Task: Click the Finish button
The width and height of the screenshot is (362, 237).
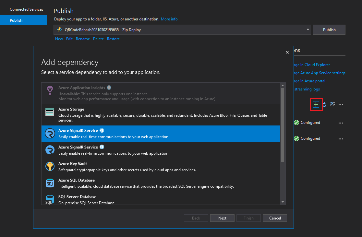Action: pyautogui.click(x=248, y=218)
